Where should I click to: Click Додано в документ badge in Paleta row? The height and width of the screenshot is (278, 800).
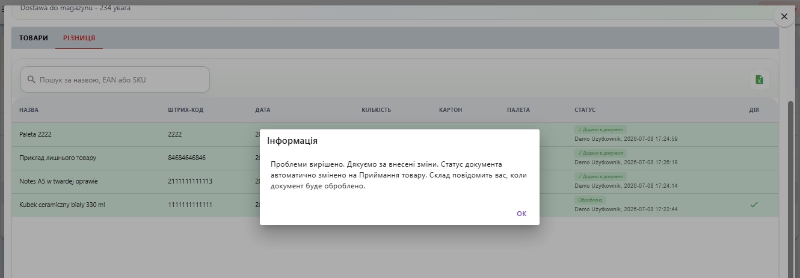tap(601, 129)
